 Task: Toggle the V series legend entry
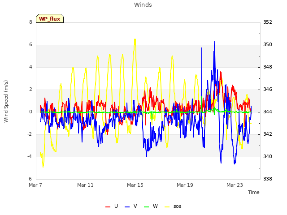click(130, 206)
